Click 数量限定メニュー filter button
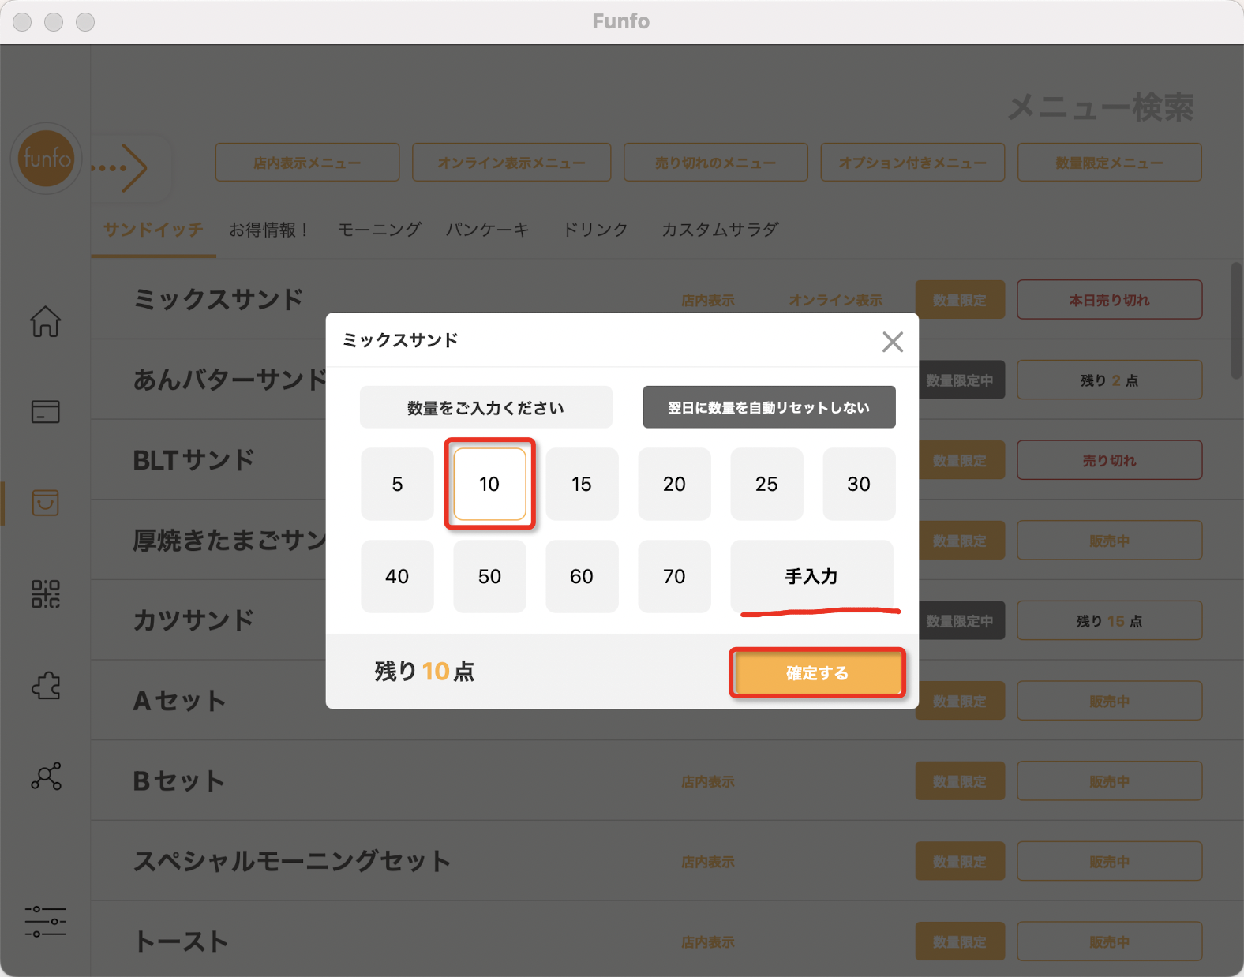Screen dimensions: 1244x977 tap(1109, 163)
